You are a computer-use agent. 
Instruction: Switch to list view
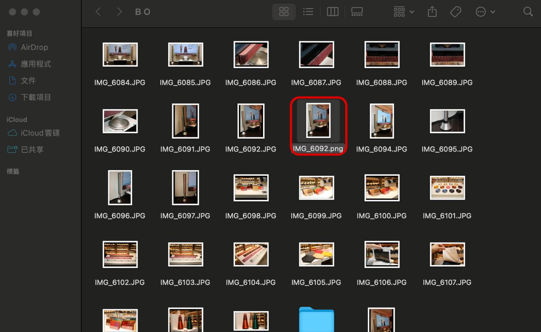[x=308, y=12]
